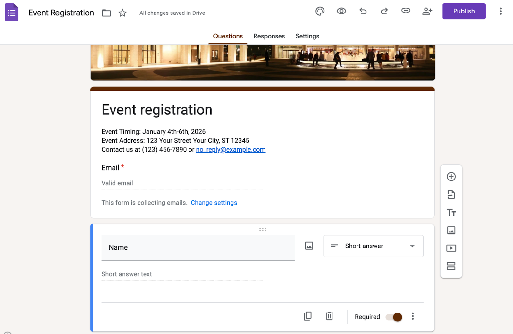The height and width of the screenshot is (334, 513).
Task: Preview the form with eye icon
Action: point(341,11)
